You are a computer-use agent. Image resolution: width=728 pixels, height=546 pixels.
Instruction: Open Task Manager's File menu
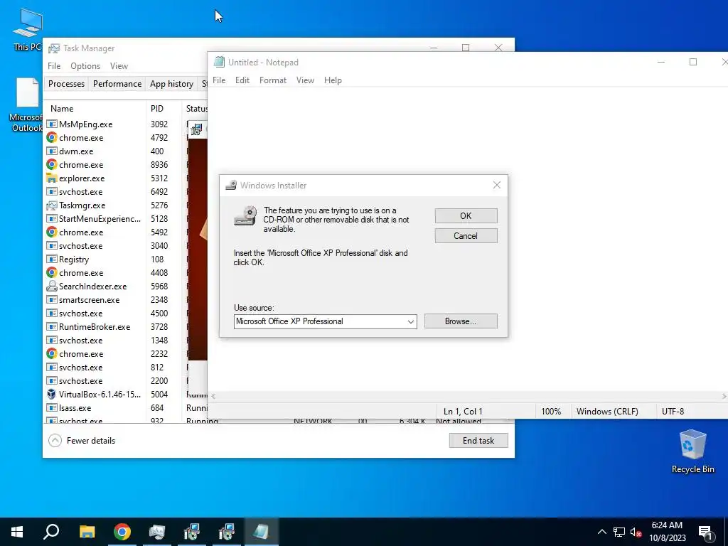[x=54, y=66]
